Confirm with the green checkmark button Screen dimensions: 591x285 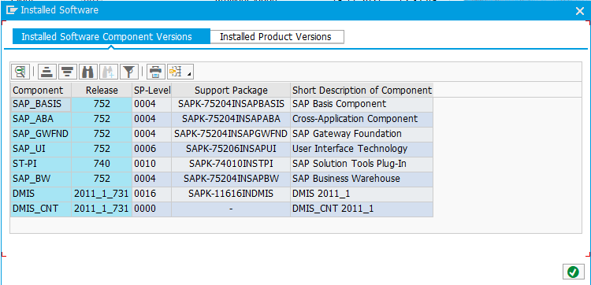pos(573,272)
